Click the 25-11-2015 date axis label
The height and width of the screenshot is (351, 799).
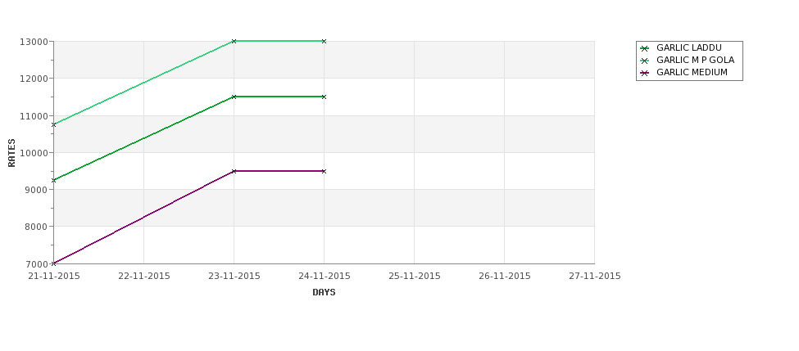tap(415, 277)
